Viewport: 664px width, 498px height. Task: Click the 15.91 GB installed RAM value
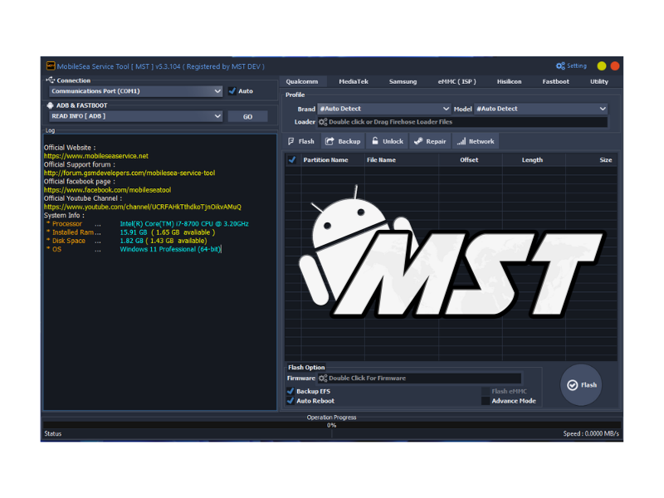134,232
